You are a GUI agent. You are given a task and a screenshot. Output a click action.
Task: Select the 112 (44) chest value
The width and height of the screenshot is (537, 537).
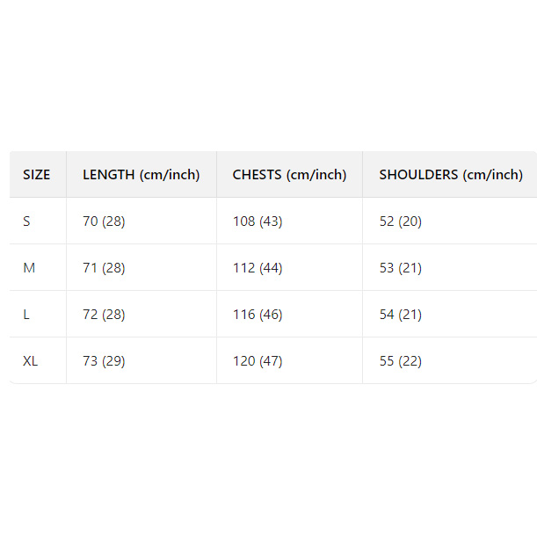point(258,268)
